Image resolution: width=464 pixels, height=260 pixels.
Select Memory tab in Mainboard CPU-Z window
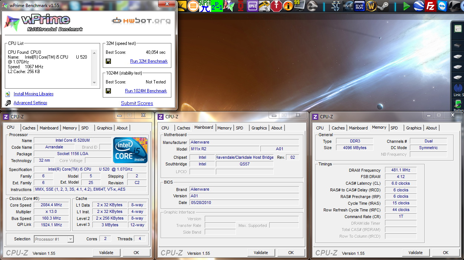pyautogui.click(x=224, y=128)
